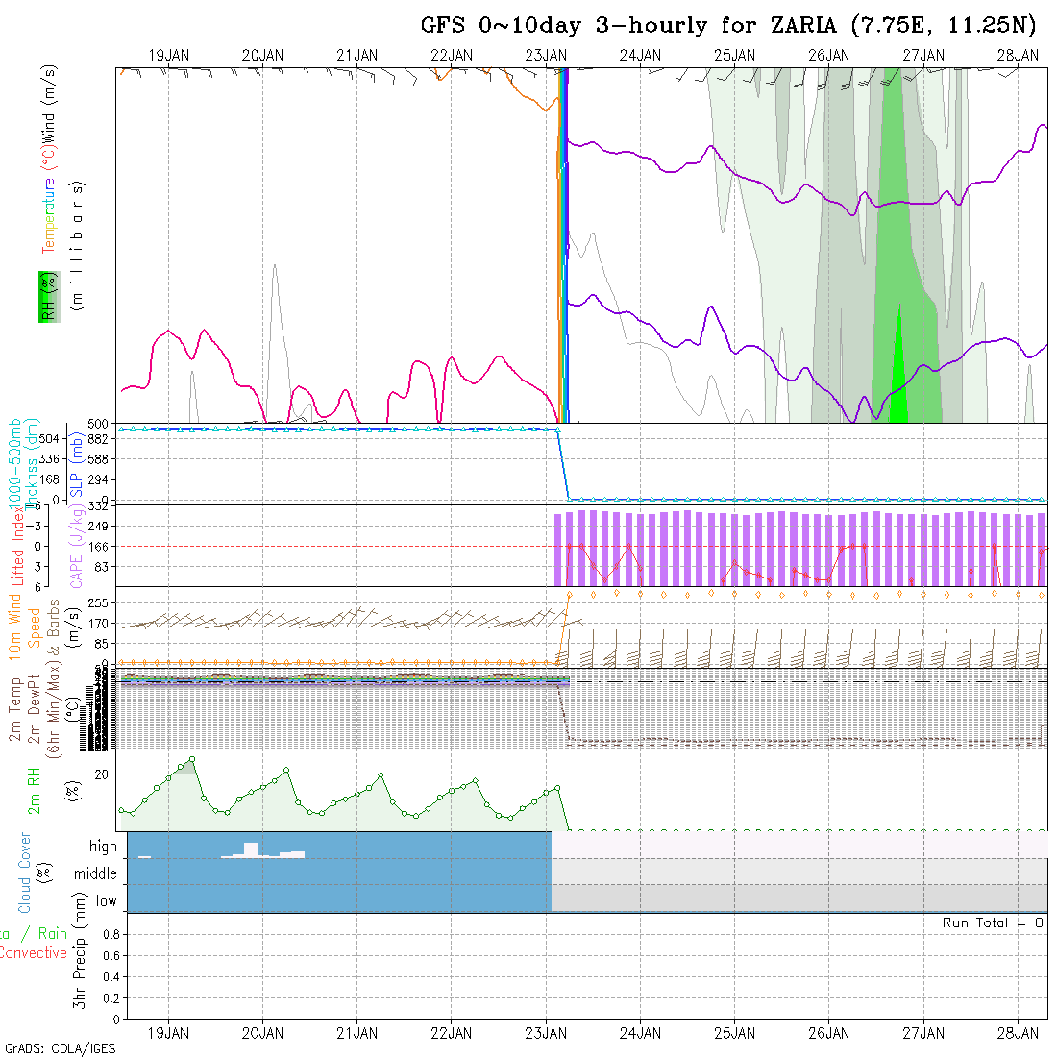Click the bright green humidity spike near 27JAN
The width and height of the screenshot is (1057, 1057).
coord(898,375)
